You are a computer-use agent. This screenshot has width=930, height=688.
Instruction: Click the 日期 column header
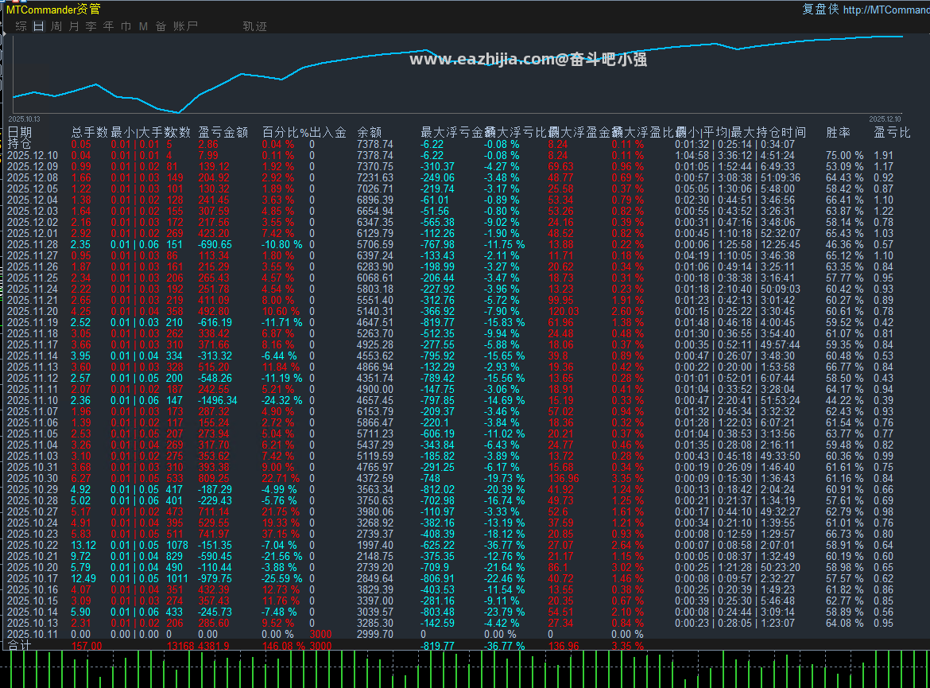(x=20, y=132)
